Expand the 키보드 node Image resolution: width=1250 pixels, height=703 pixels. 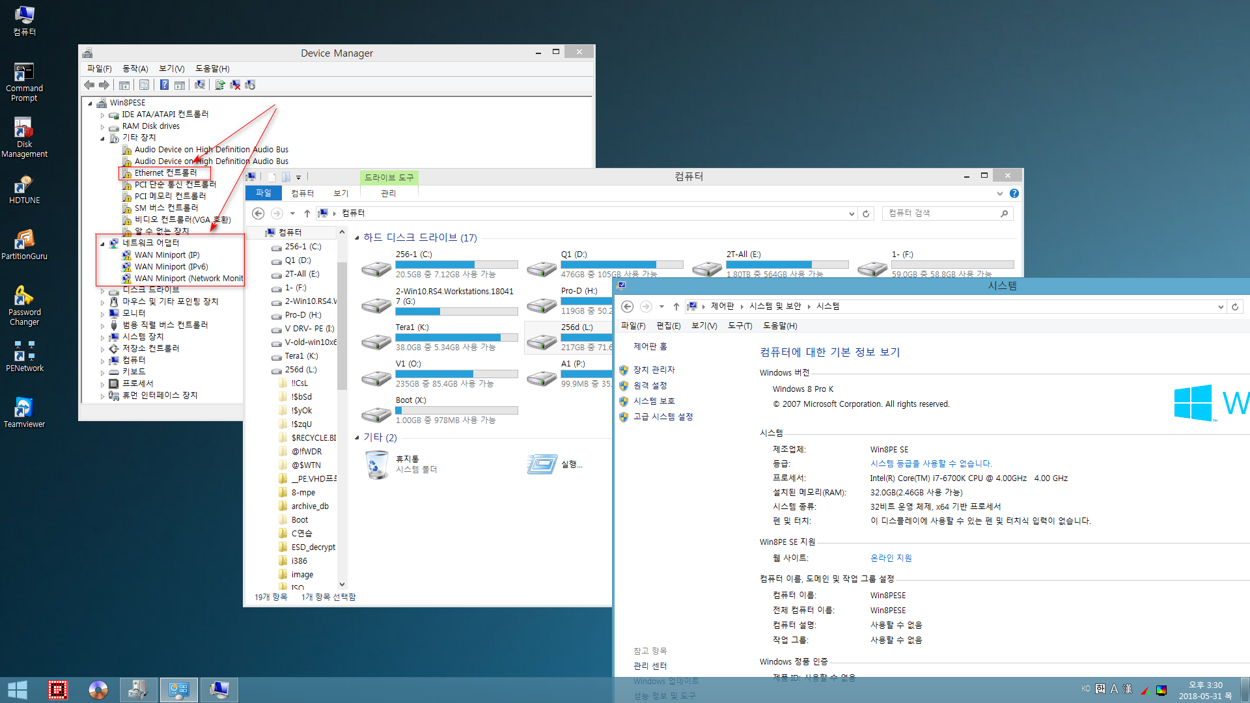pyautogui.click(x=102, y=372)
